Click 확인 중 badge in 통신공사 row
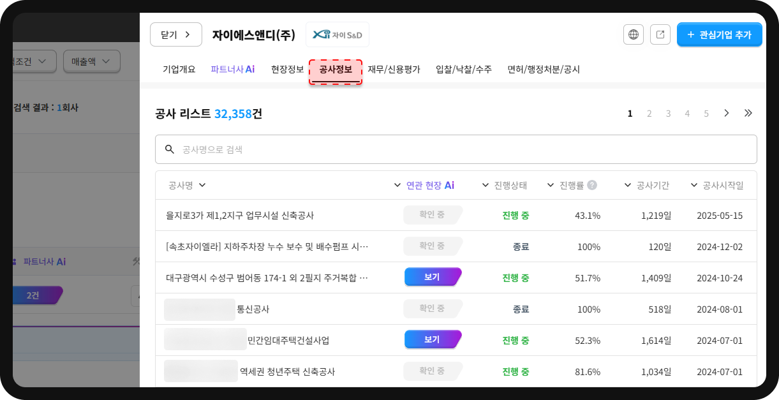Viewport: 779px width, 400px height. click(433, 308)
